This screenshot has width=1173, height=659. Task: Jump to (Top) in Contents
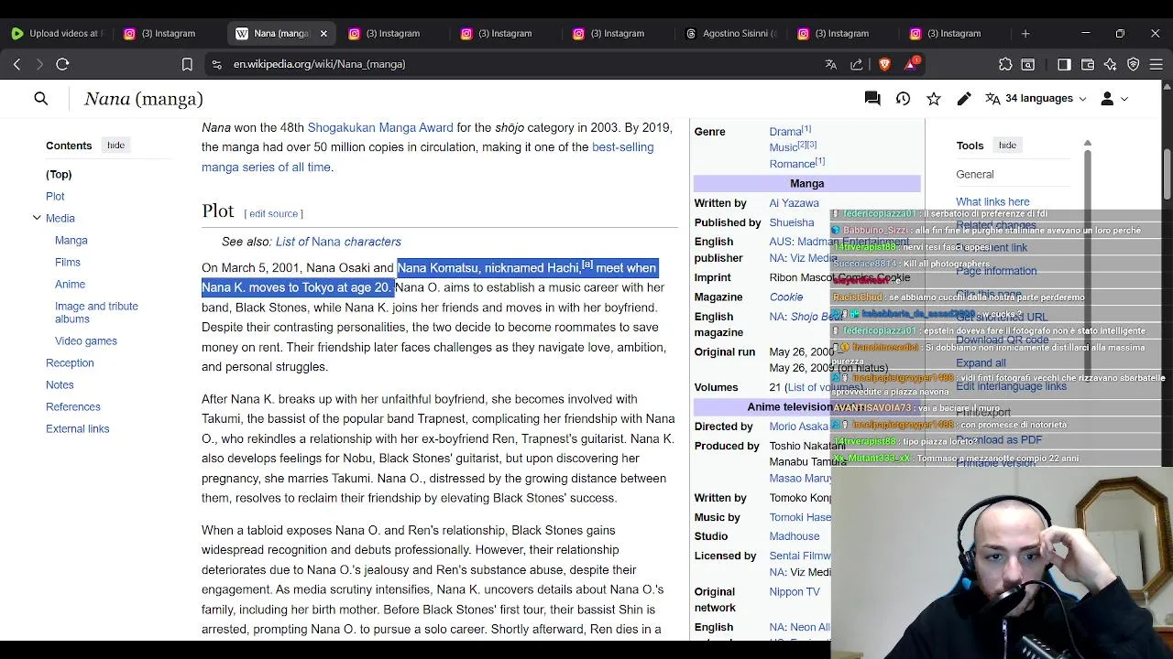[x=59, y=174]
